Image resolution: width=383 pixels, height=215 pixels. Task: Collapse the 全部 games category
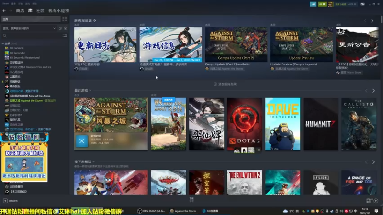point(3,43)
